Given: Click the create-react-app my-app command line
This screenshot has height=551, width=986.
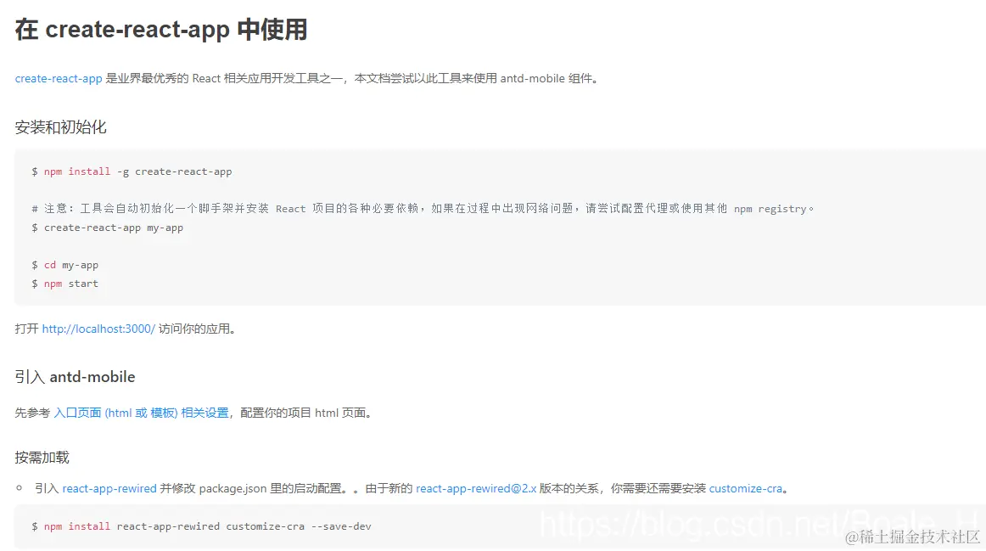Looking at the screenshot, I should [x=104, y=227].
